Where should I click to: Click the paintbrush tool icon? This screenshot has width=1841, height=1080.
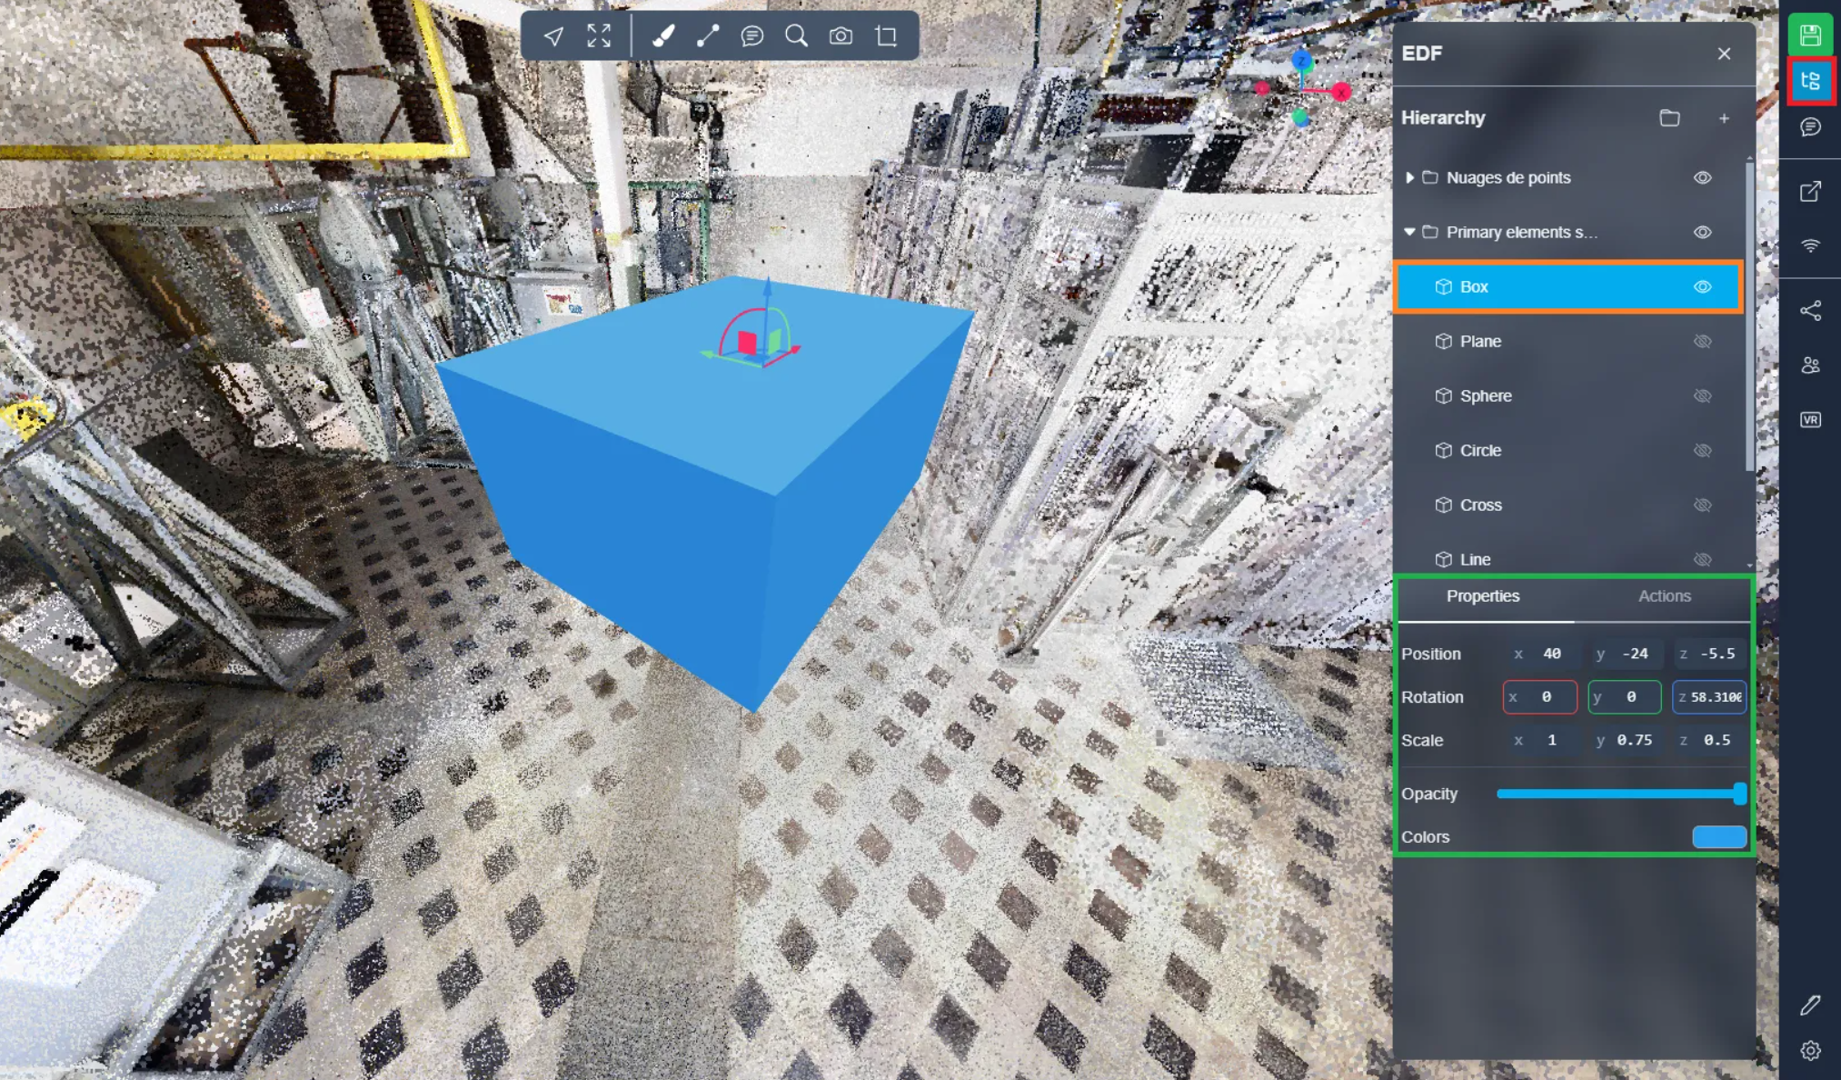click(663, 35)
